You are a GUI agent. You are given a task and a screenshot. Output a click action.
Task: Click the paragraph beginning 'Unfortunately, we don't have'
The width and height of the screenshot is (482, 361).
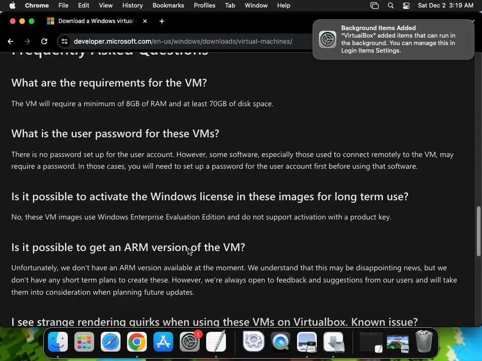234,280
